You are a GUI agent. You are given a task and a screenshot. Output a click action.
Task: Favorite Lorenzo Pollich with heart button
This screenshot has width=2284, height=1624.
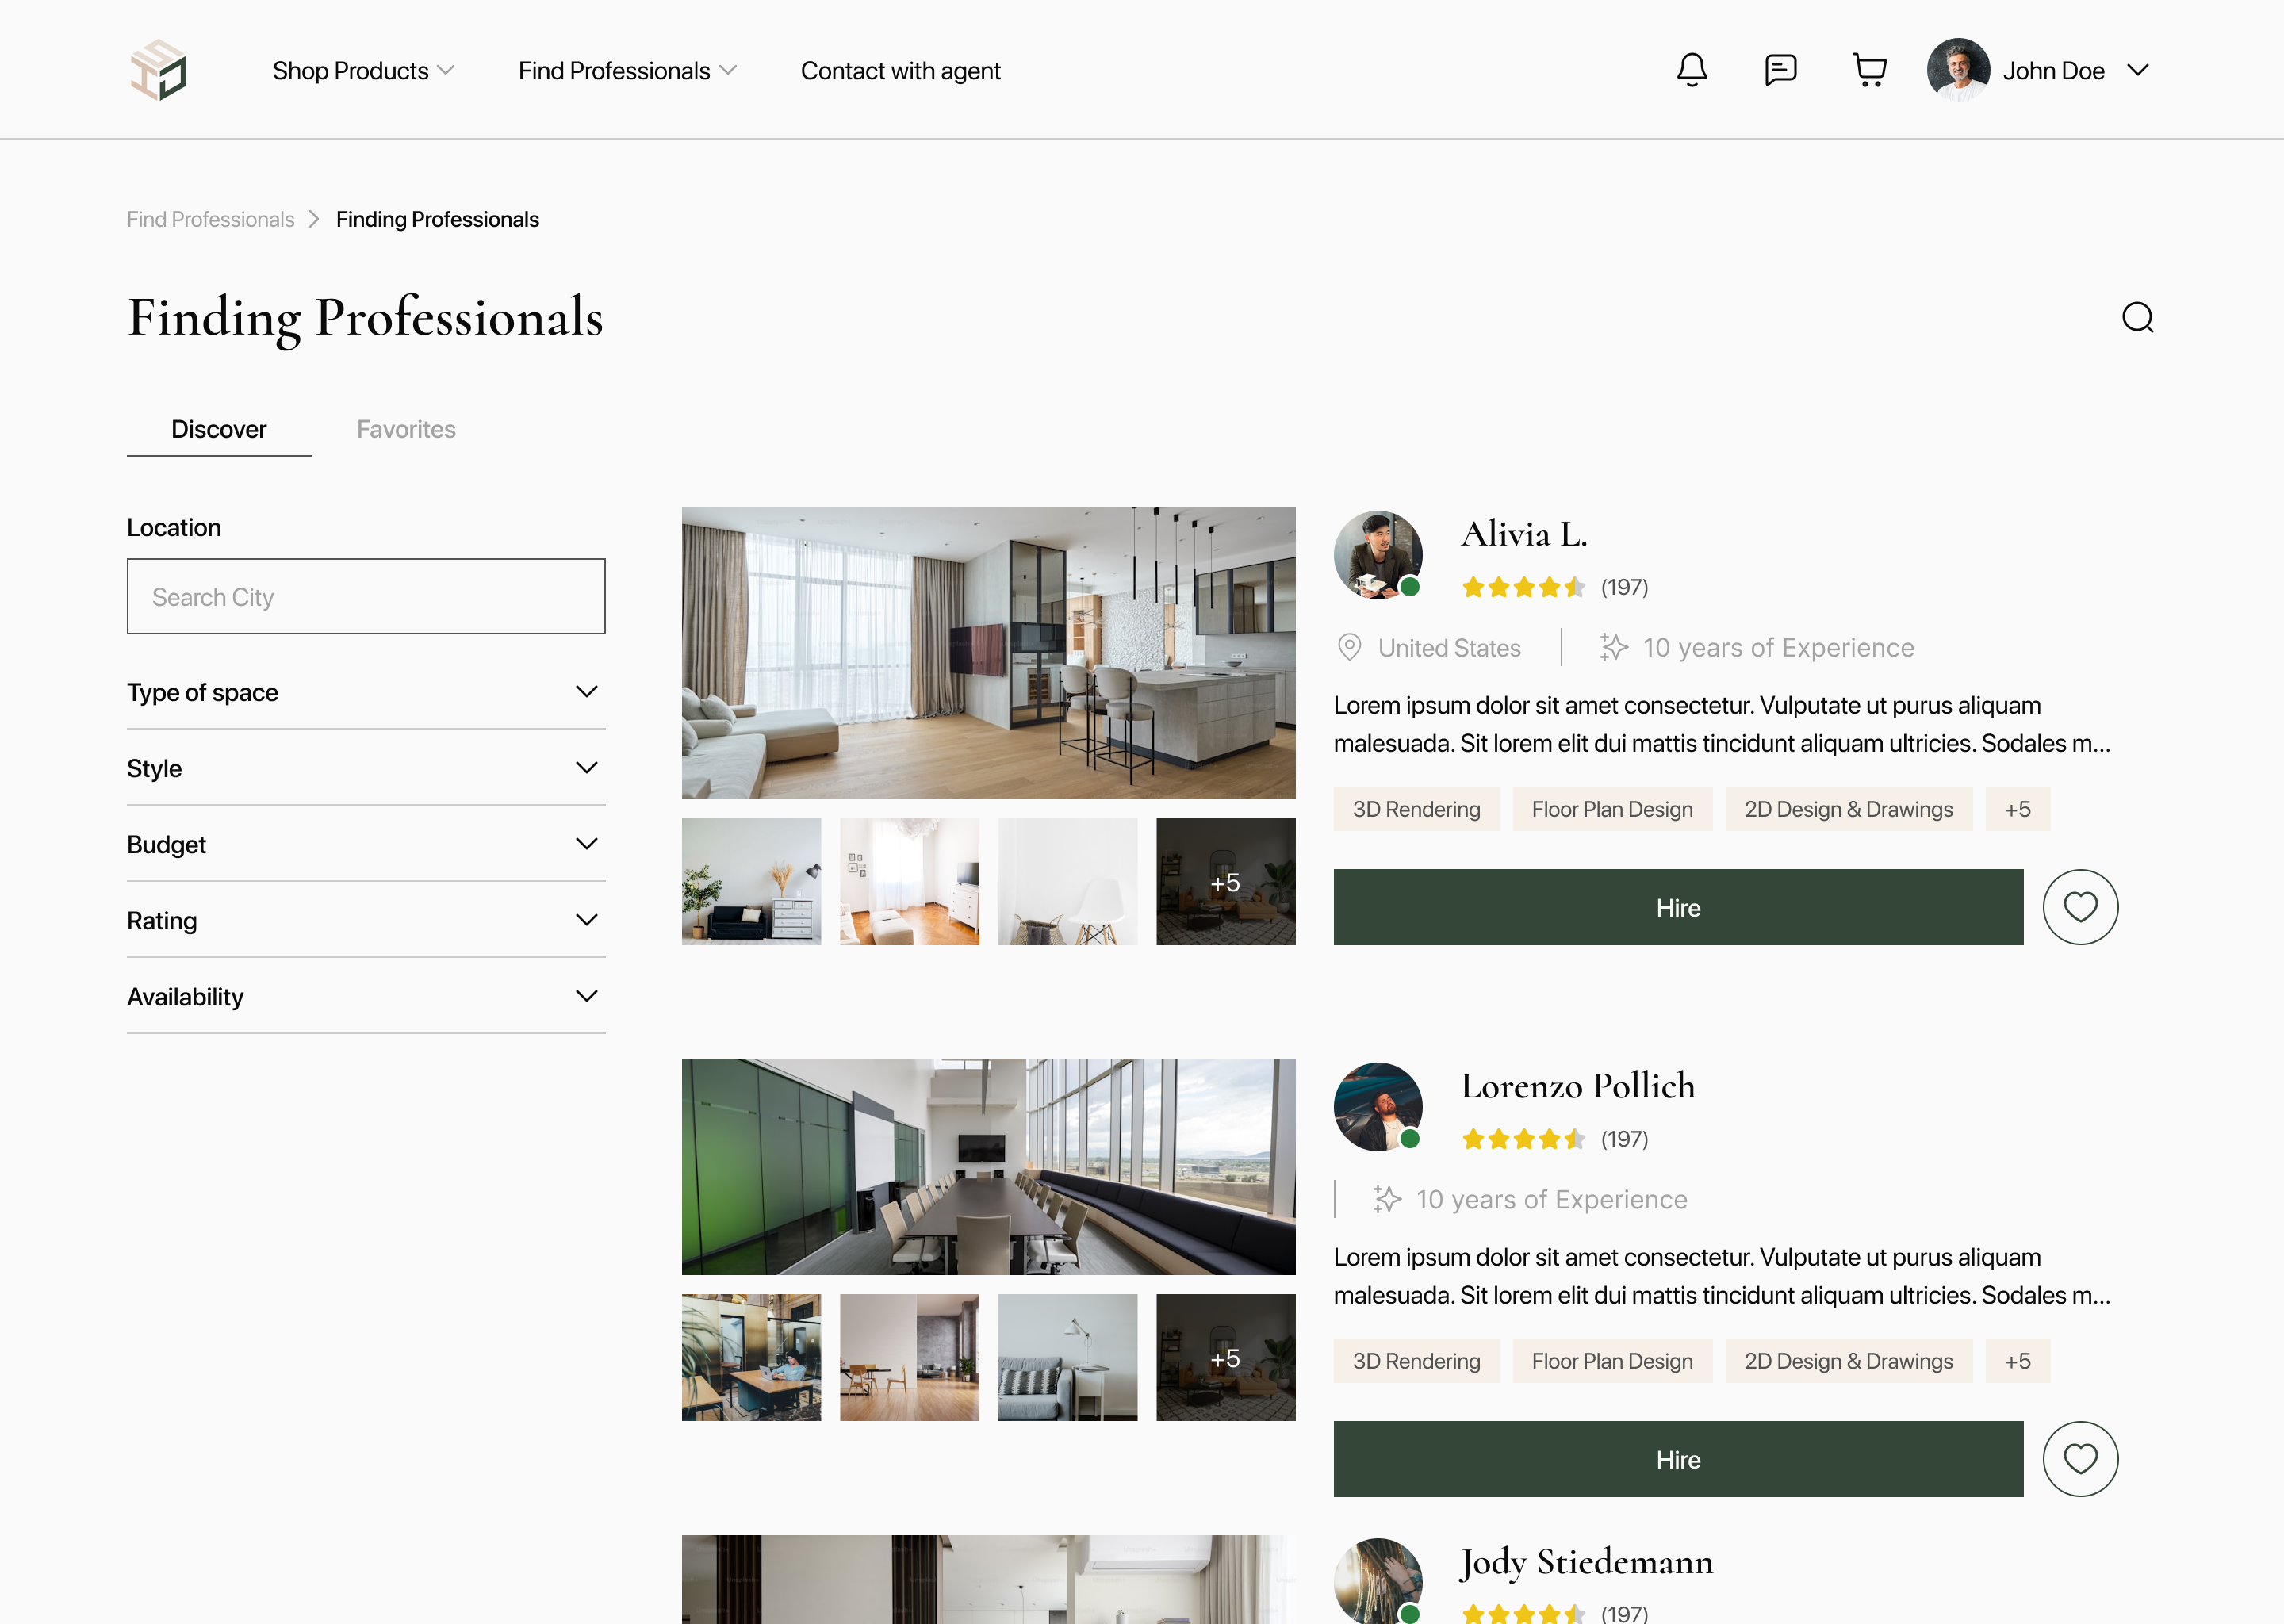[2080, 1459]
